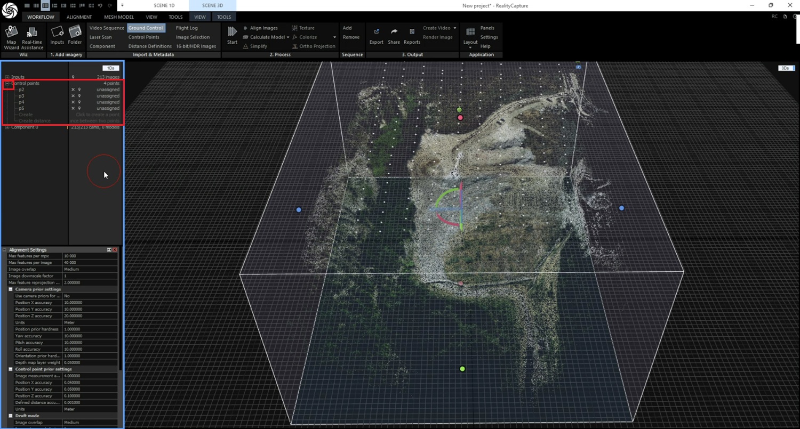Edit the Max features per image field
This screenshot has height=429, width=800.
(90, 263)
